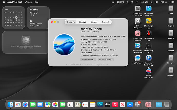Open Bluetooth menu bar icon

tap(127, 2)
